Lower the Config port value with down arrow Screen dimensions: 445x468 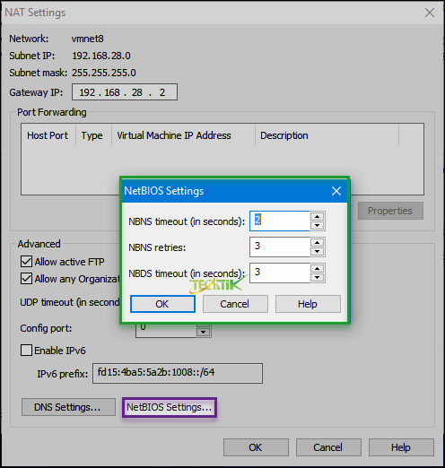click(204, 332)
